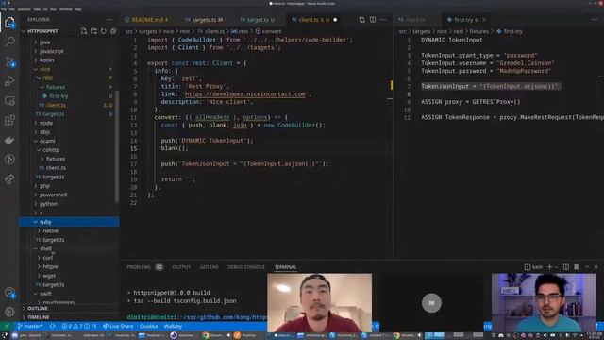Add a new terminal with plus icon
Screen dimensions: 604x340
549,267
